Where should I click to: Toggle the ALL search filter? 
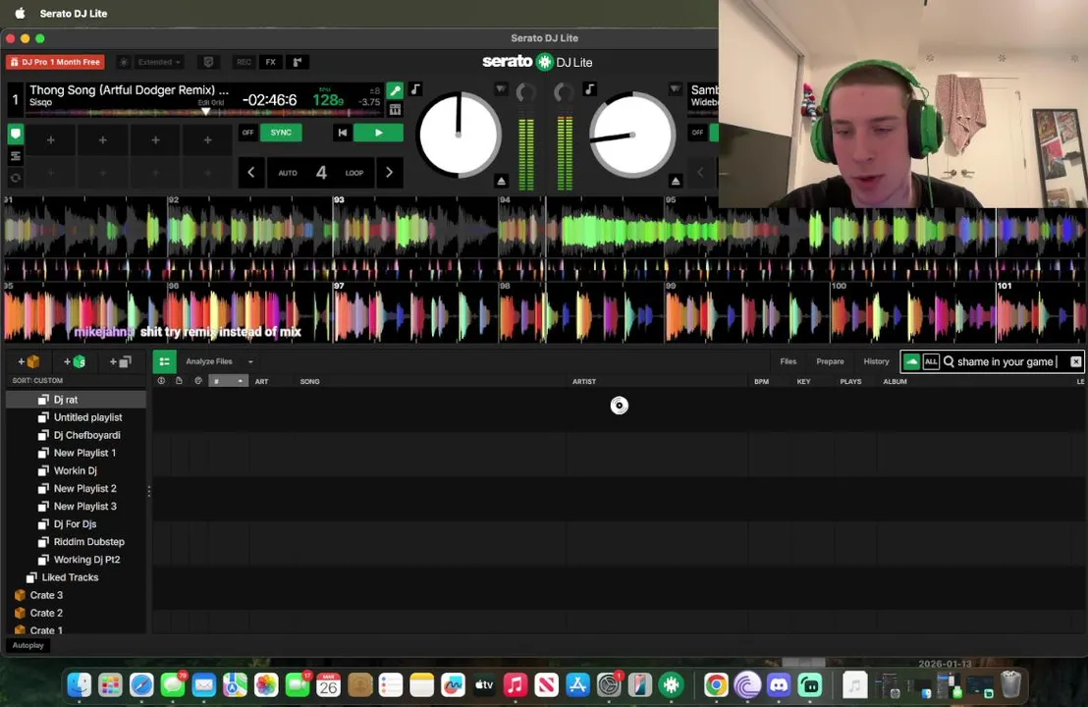[931, 361]
